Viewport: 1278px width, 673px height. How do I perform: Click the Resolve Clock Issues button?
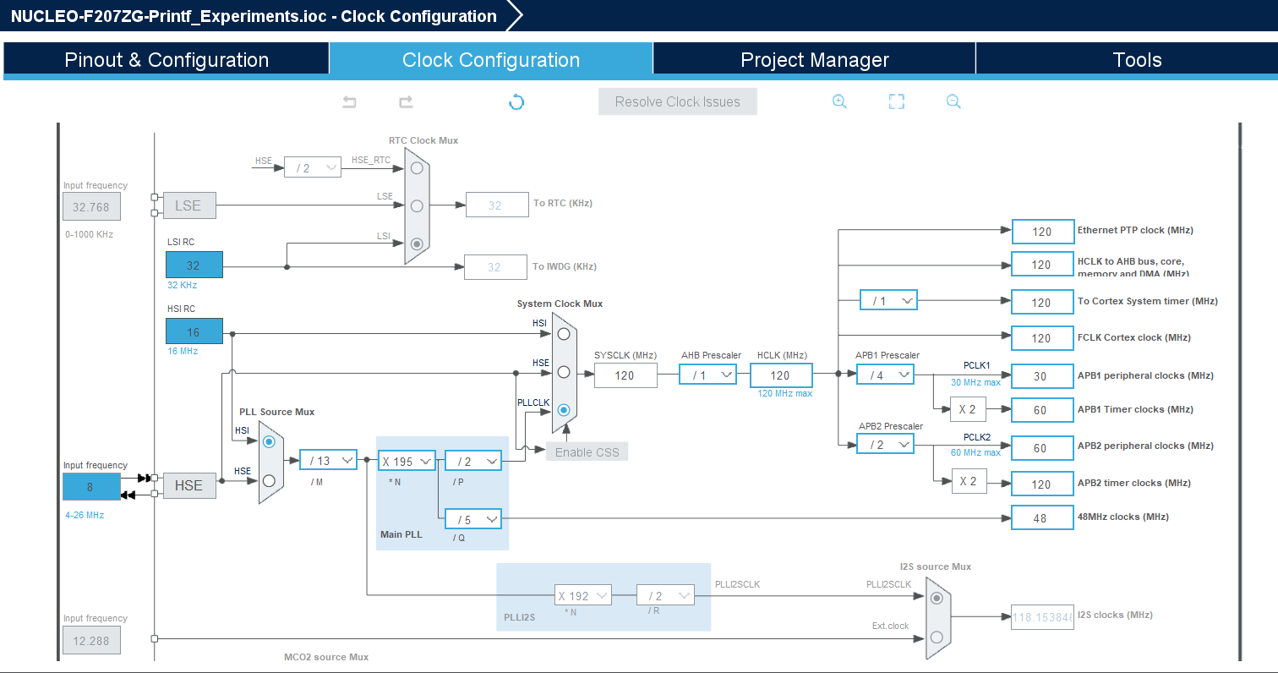pyautogui.click(x=678, y=101)
